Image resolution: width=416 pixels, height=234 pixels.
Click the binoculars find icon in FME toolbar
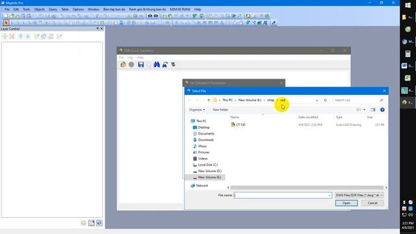coord(157,64)
